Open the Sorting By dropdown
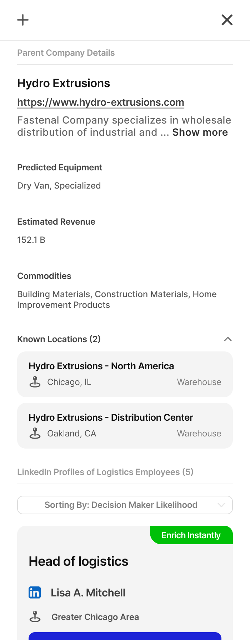The image size is (250, 640). [x=125, y=505]
